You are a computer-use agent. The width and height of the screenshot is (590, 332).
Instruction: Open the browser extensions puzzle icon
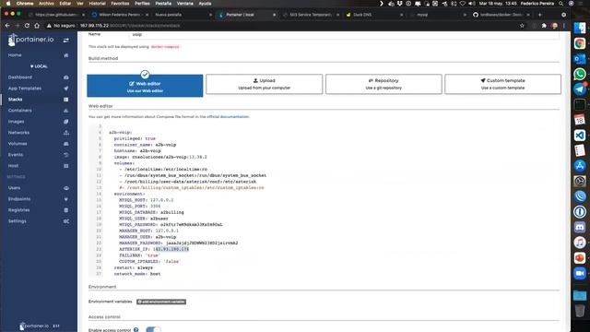tap(544, 26)
